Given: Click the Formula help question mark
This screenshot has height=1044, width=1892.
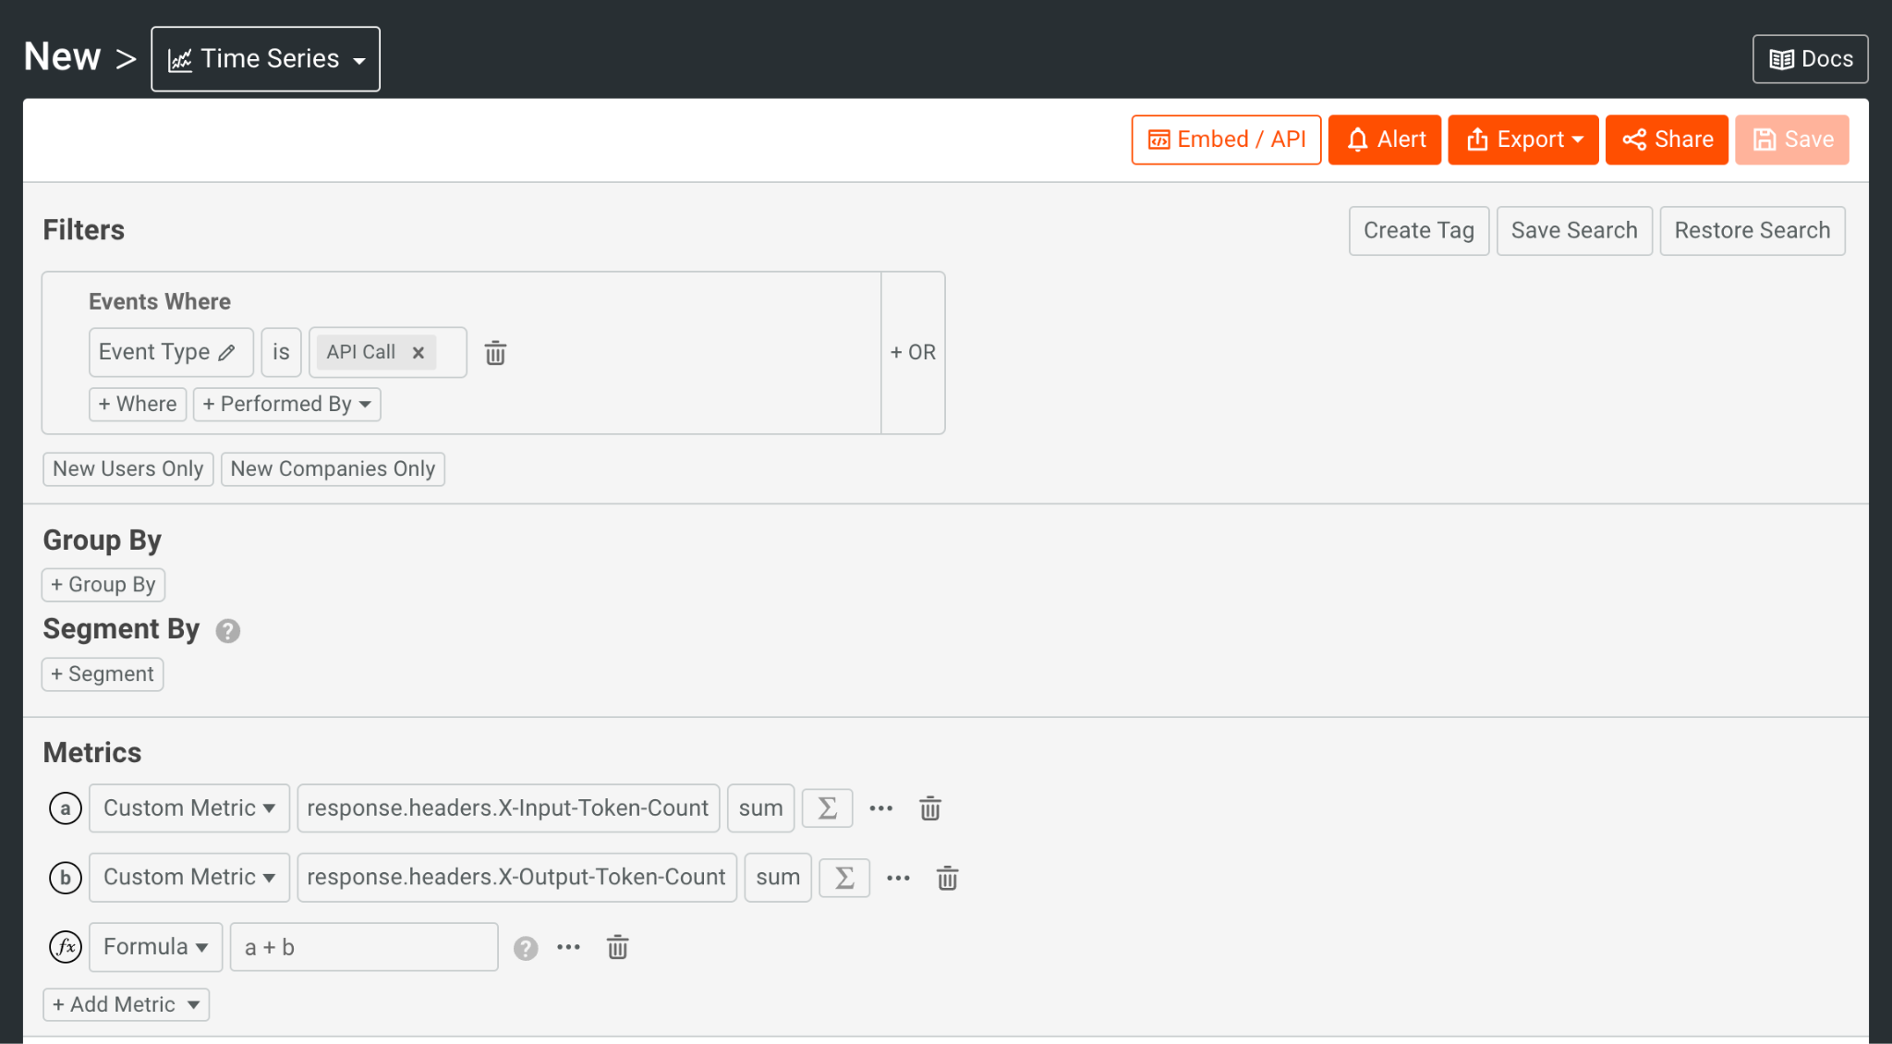Looking at the screenshot, I should pyautogui.click(x=526, y=948).
